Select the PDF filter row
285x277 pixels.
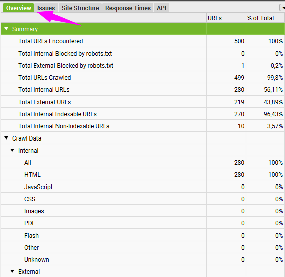click(142, 223)
